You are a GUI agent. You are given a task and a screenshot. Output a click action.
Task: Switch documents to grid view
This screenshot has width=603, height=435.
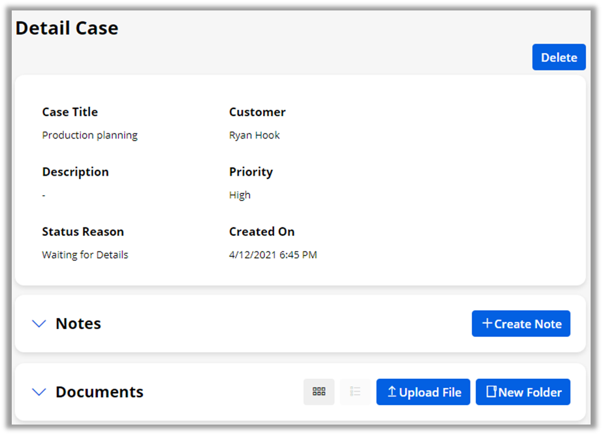(x=318, y=392)
